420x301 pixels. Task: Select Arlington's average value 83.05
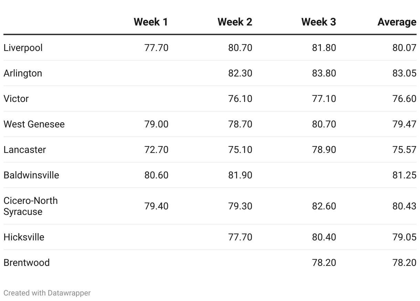tap(404, 73)
